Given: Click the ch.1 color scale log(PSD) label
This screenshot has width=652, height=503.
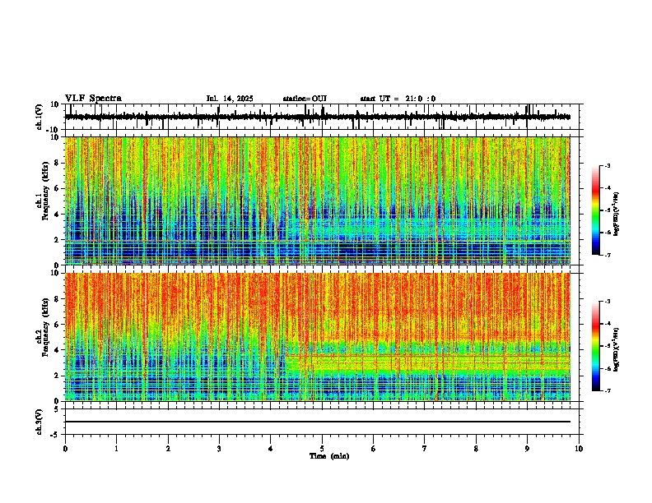Looking at the screenshot, I should pyautogui.click(x=617, y=215).
